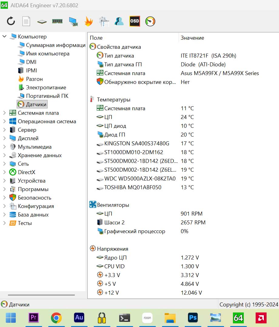This screenshot has height=327, width=279.
Task: Select Тесты in the tree
Action: (x=21, y=223)
